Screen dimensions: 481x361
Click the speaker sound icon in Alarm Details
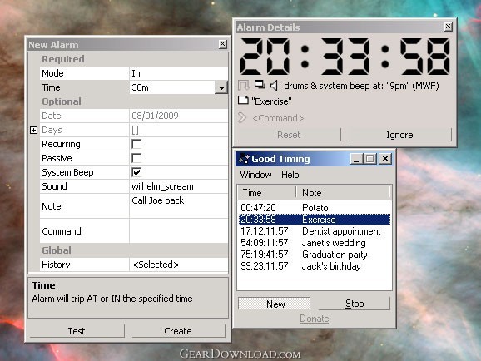[274, 86]
